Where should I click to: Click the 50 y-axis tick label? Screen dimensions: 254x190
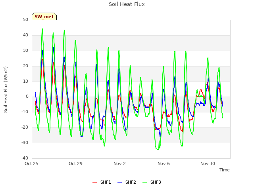25,20
